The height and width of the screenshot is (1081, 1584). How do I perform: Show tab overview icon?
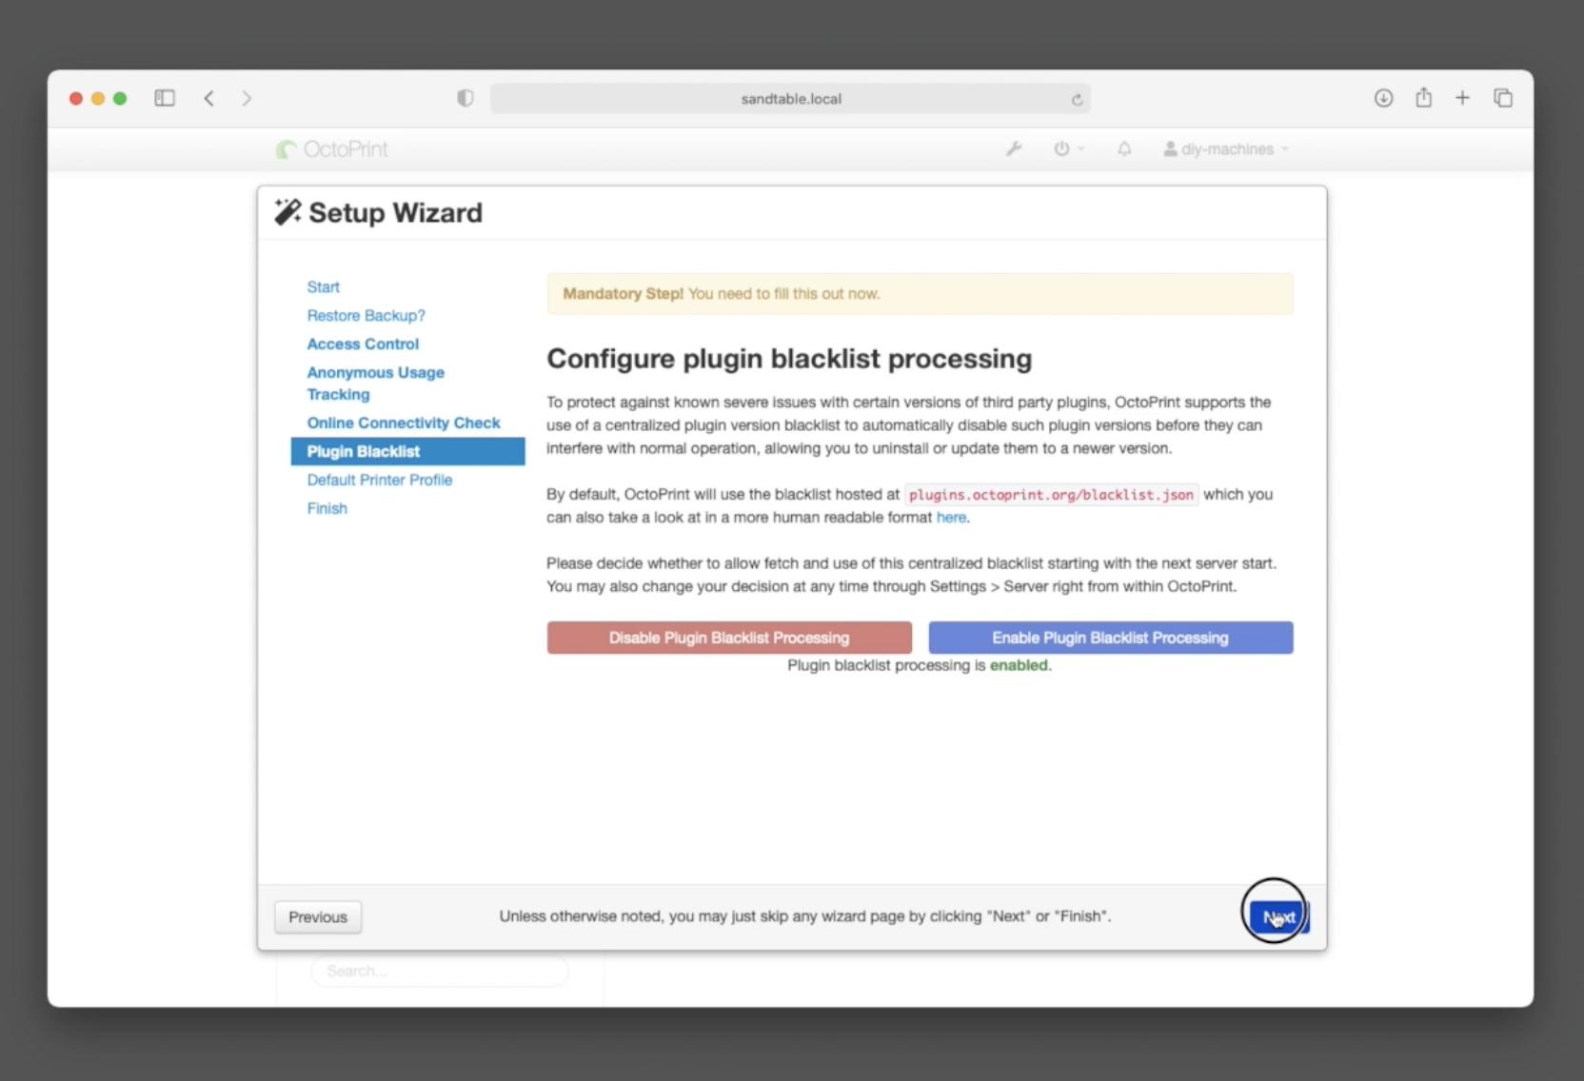pos(1503,98)
